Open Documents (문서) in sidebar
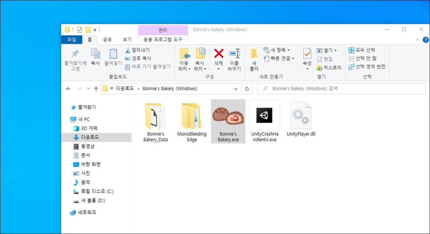Viewport: 430px width, 234px height. coord(82,155)
